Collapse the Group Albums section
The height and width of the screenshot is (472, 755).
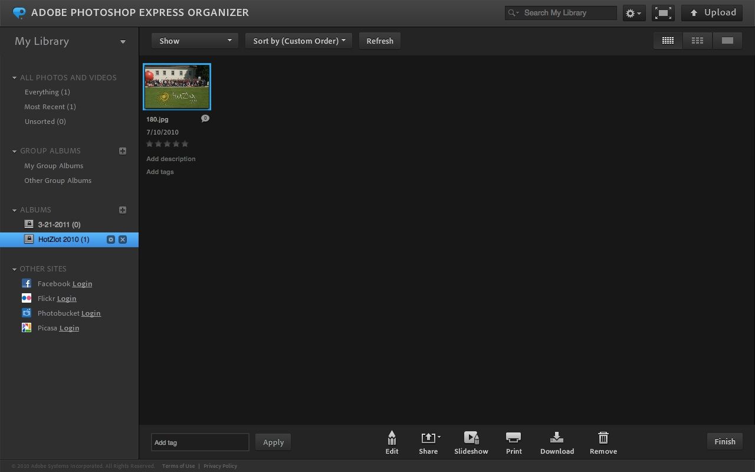[15, 151]
